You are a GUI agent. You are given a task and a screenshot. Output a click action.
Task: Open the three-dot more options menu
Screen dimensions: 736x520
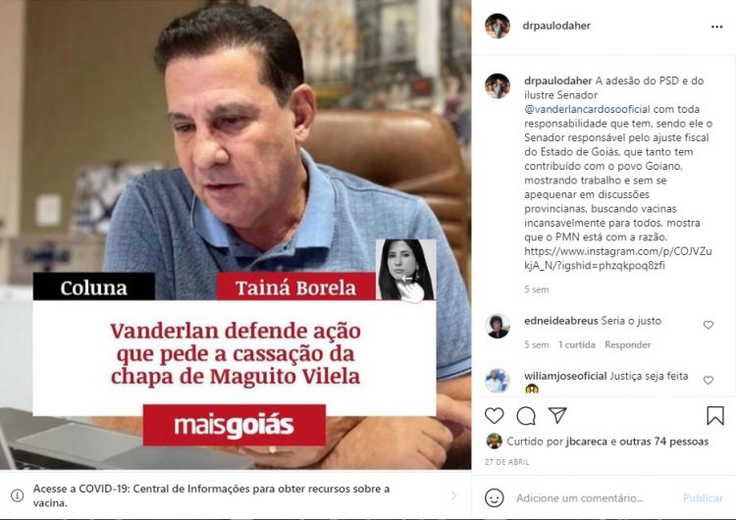point(716,26)
